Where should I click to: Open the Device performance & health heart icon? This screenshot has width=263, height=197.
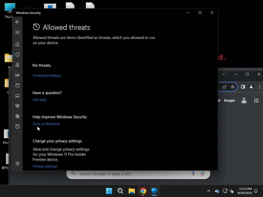[17, 106]
